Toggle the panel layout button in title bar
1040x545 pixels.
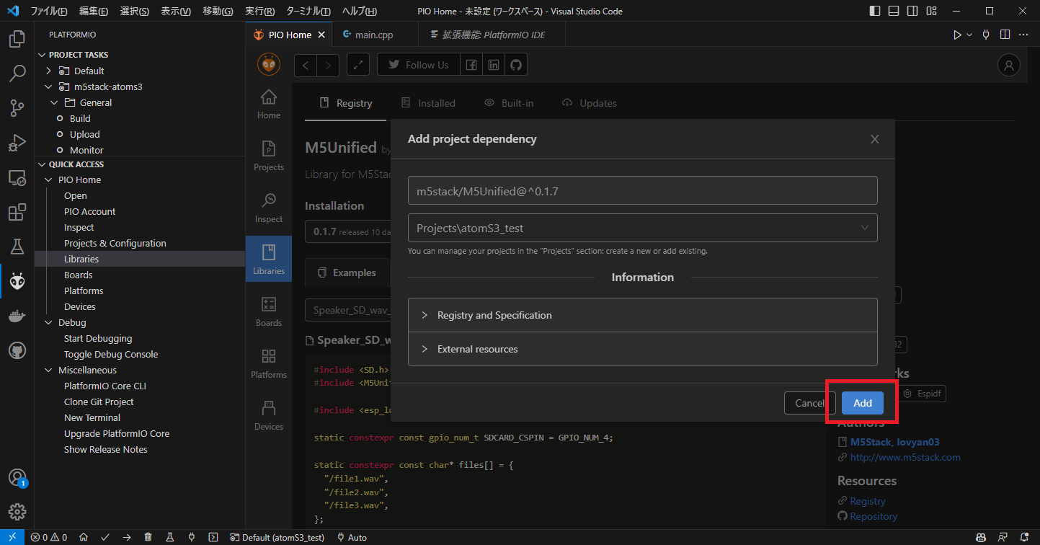(x=894, y=12)
